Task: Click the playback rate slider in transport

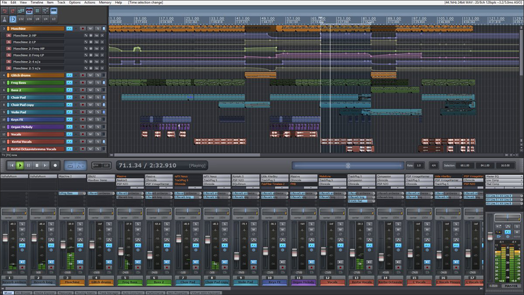Action: point(347,165)
